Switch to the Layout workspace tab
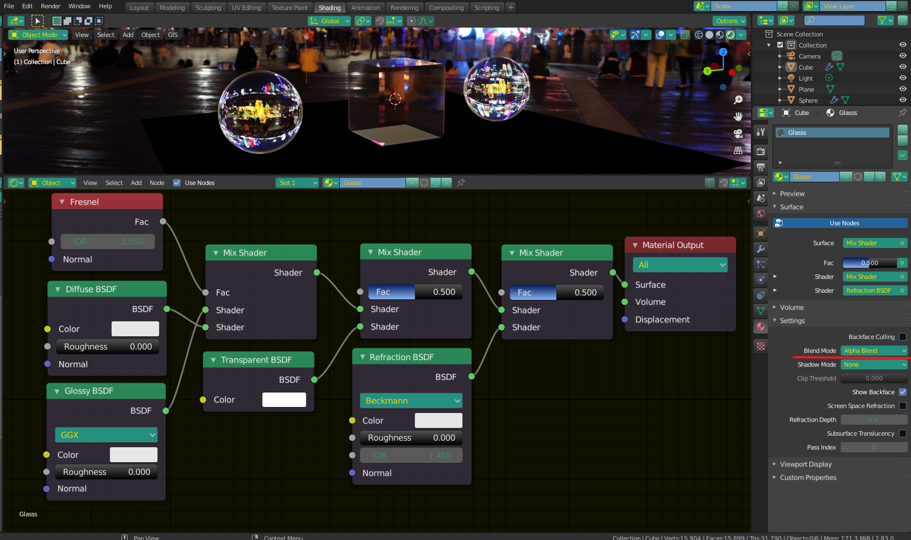The image size is (911, 540). click(x=139, y=8)
